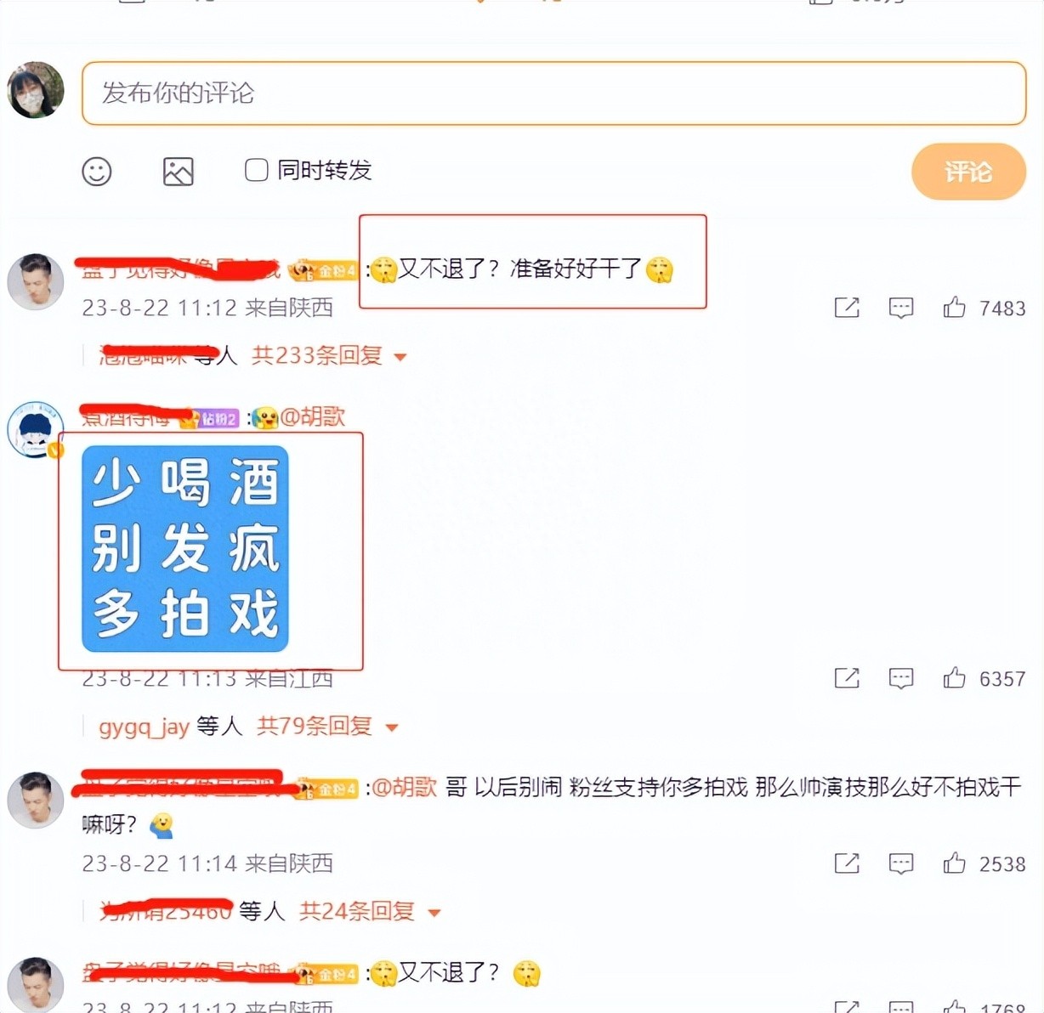Viewport: 1044px width, 1013px height.
Task: Click the 发布你的评论 comment input field
Action: point(554,93)
